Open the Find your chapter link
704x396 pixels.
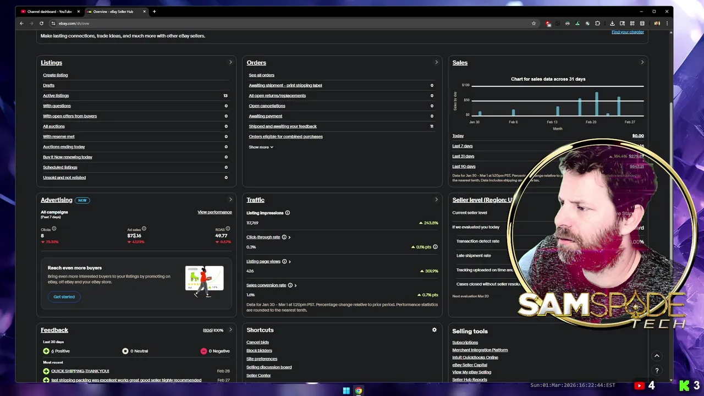click(628, 32)
